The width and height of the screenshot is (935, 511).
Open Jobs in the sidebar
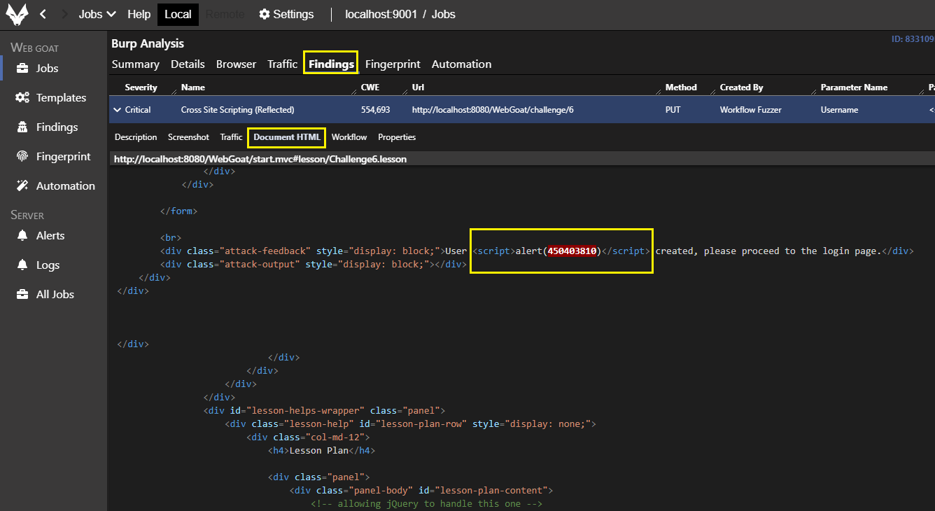[x=47, y=68]
